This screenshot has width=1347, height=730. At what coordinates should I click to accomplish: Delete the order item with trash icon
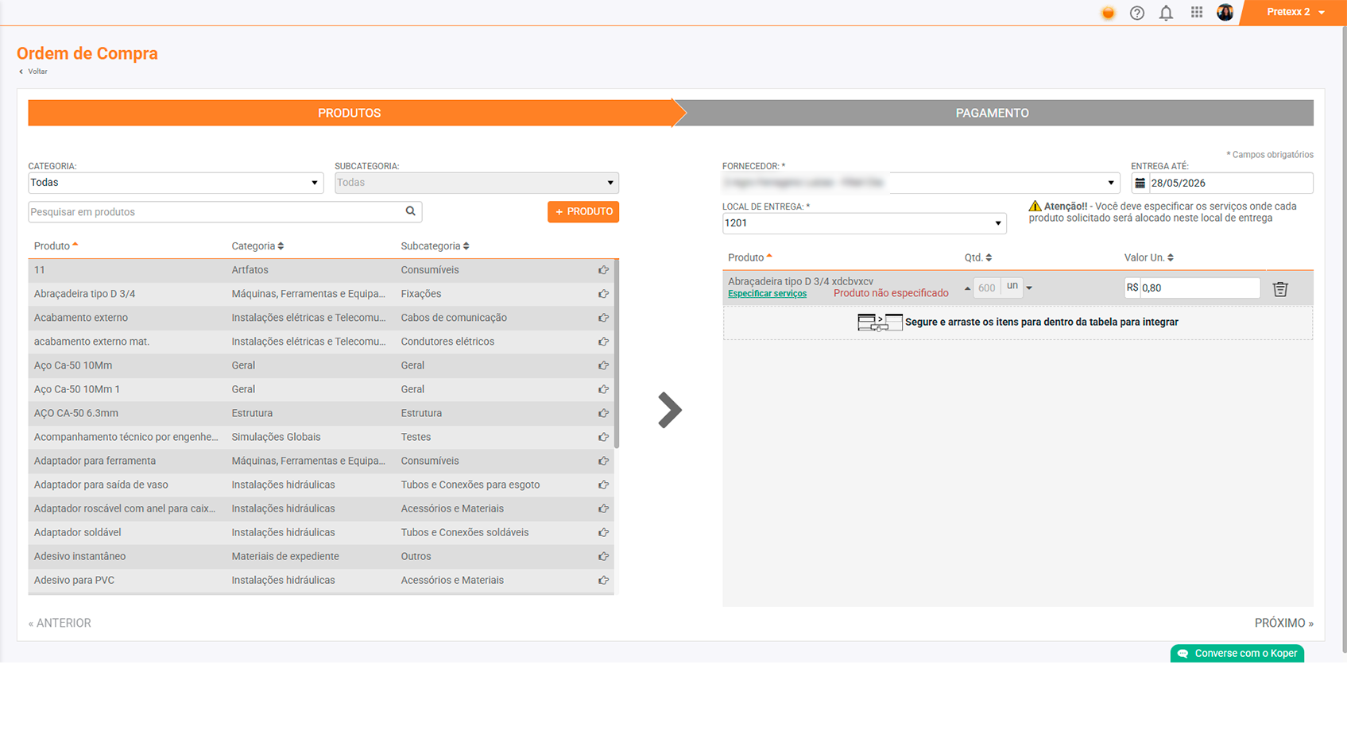tap(1280, 289)
